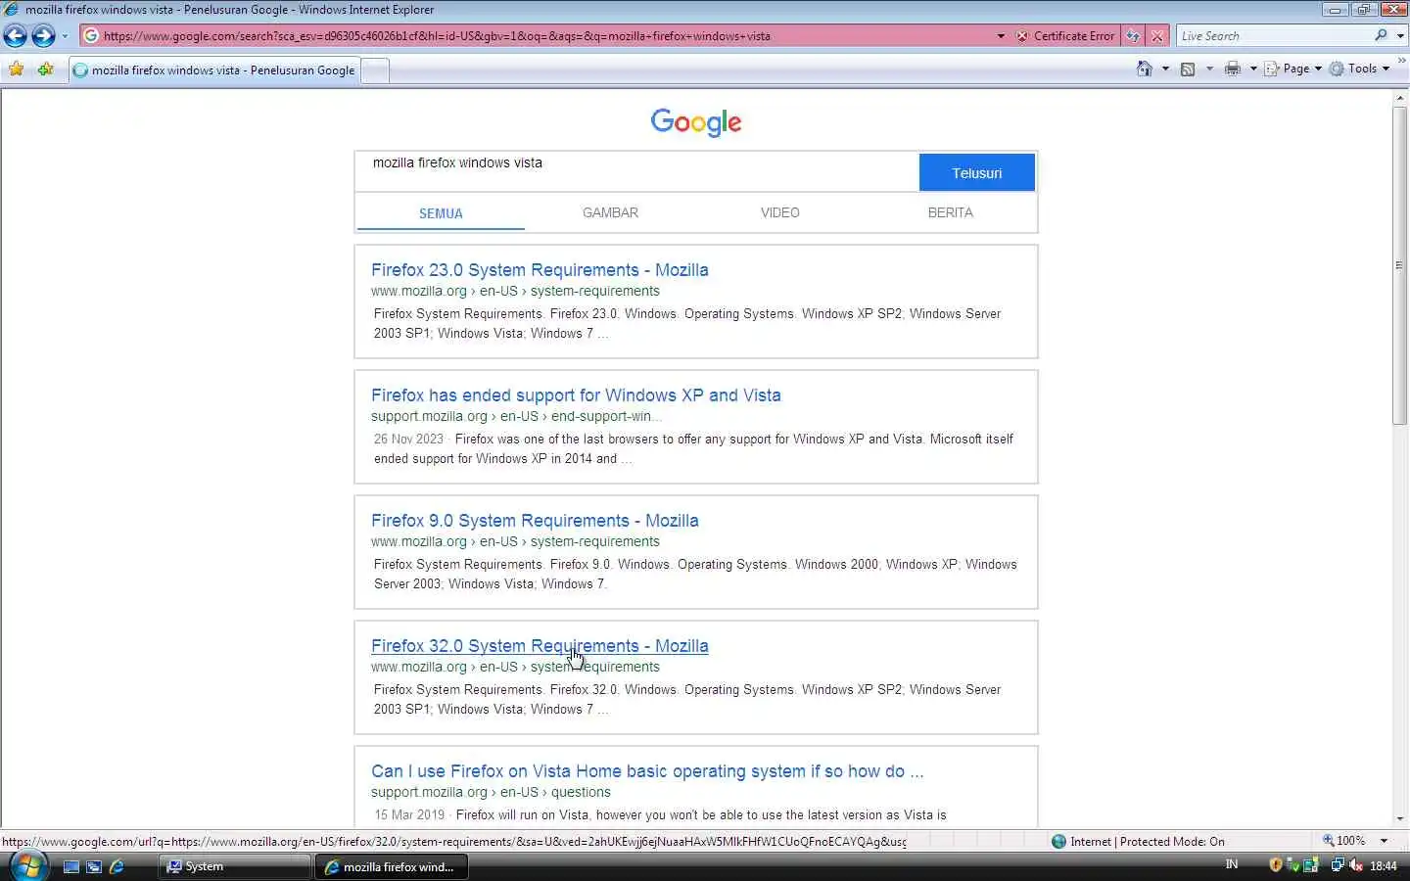Click the 18:44 taskbar clock

pyautogui.click(x=1384, y=865)
